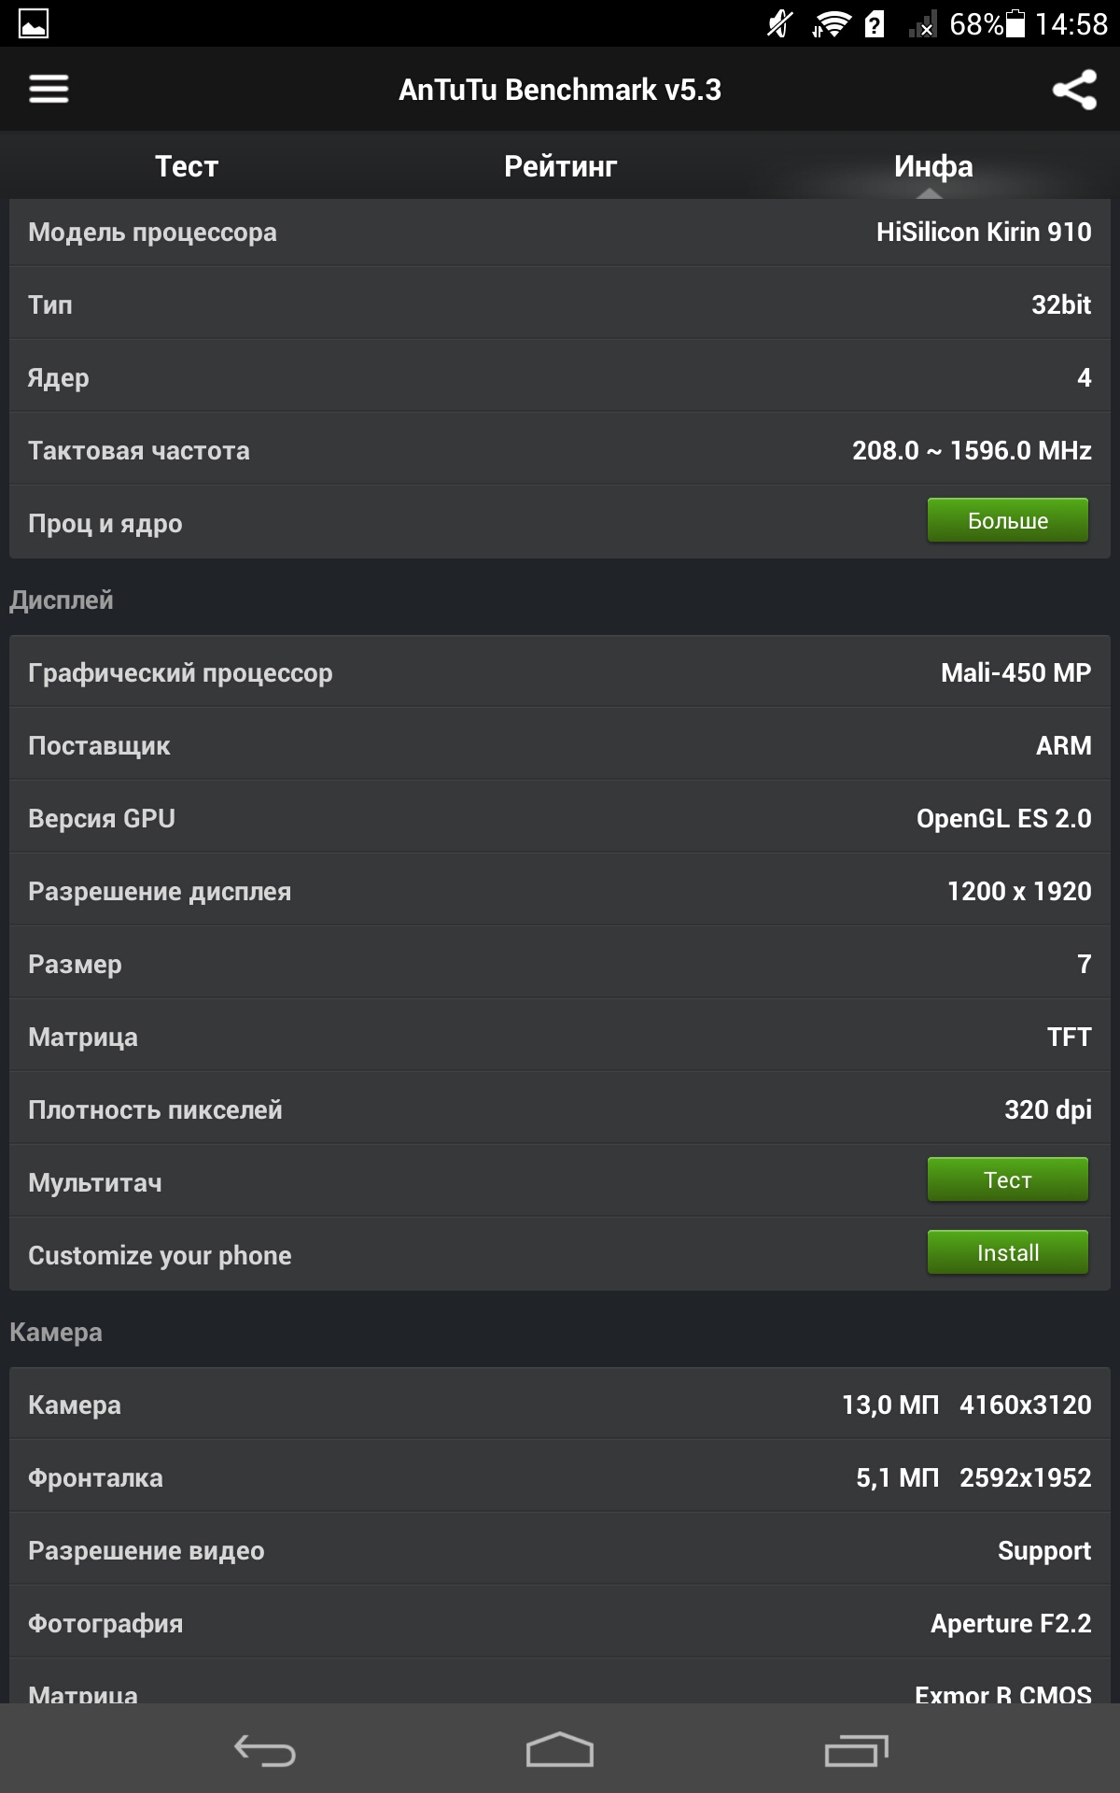Screen dimensions: 1120x1793
Task: Open the recent apps overview
Action: (856, 1750)
